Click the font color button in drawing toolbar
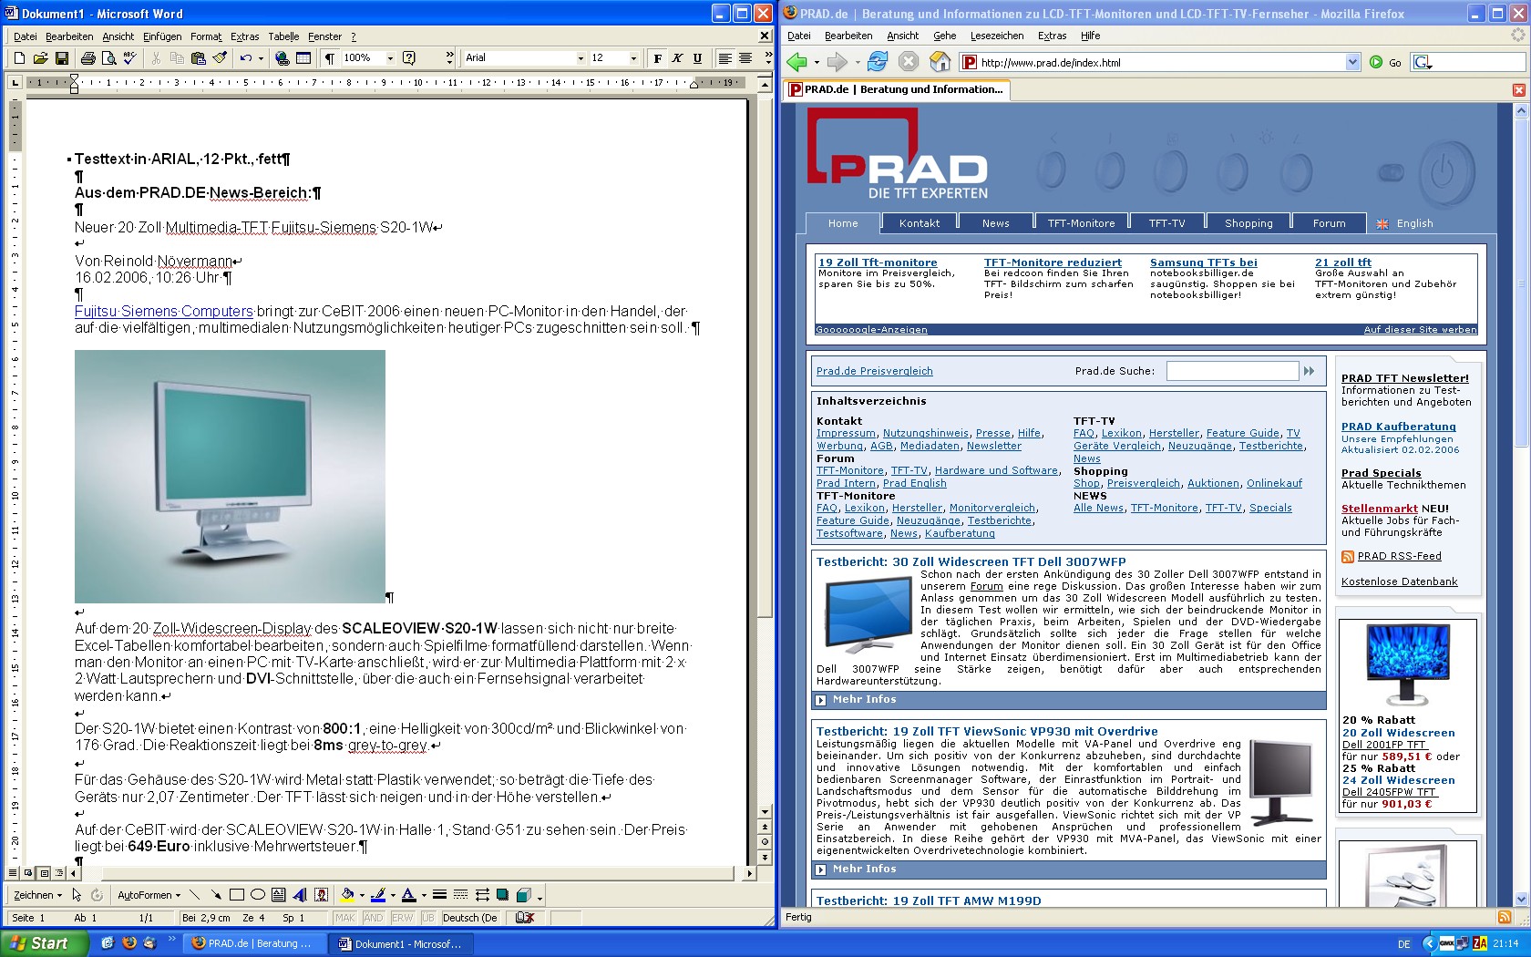1531x957 pixels. click(x=409, y=895)
